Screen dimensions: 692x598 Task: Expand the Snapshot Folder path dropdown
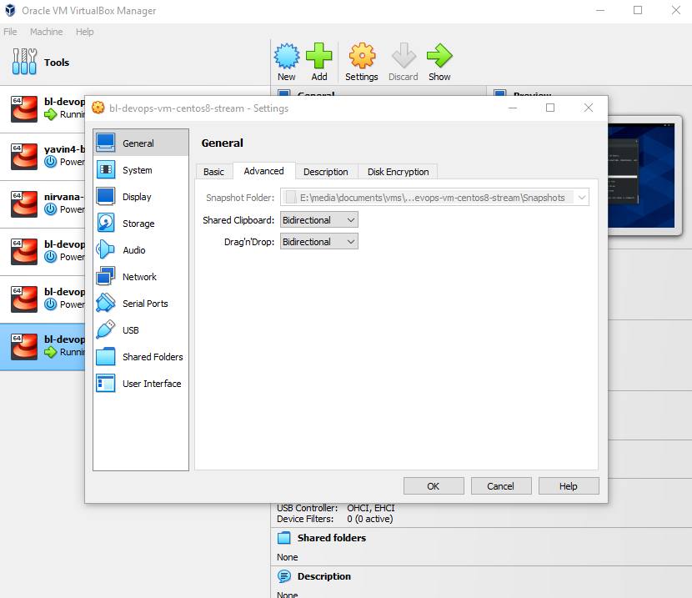(582, 198)
